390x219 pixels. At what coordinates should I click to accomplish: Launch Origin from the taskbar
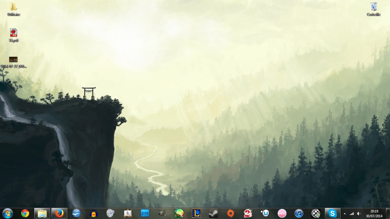pyautogui.click(x=231, y=213)
